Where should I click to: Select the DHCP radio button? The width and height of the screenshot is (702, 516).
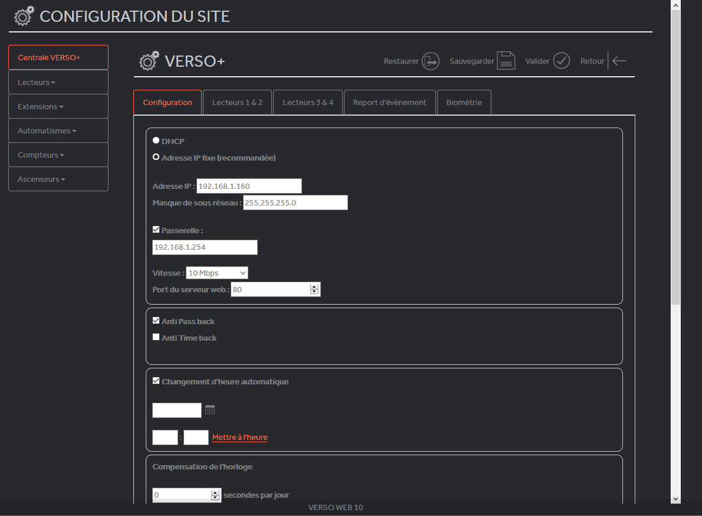point(156,140)
